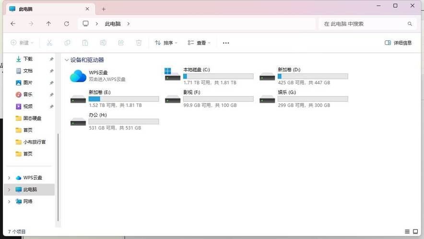Collapse the 设备和驱动器 group
The height and width of the screenshot is (239, 424).
(x=67, y=60)
